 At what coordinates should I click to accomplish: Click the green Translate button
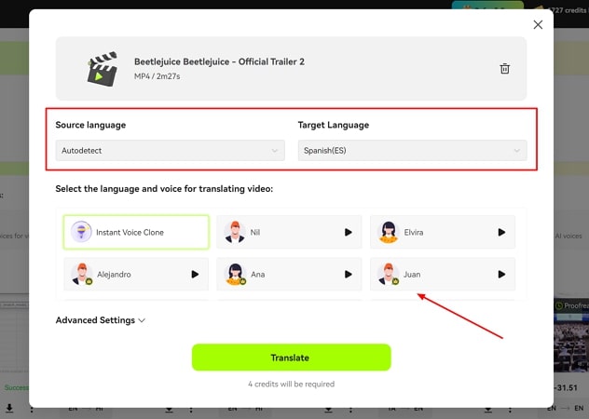[291, 358]
